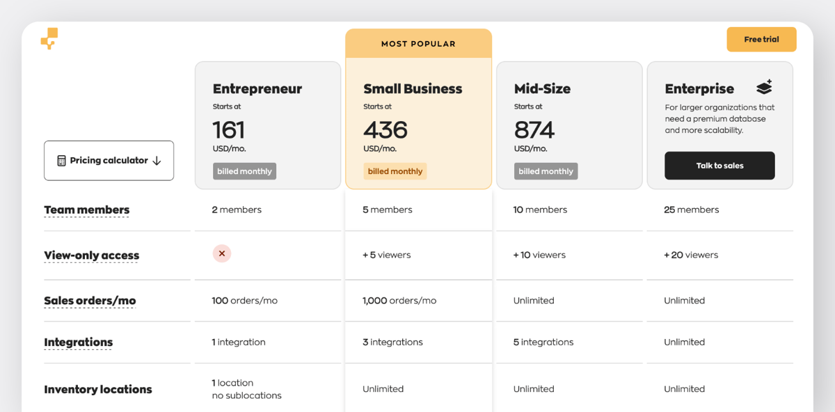Expand the Pricing calculator panel

click(109, 160)
